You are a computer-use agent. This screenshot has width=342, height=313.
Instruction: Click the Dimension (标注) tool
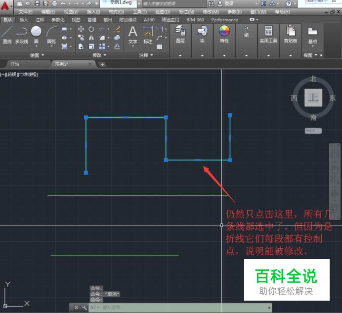point(148,35)
